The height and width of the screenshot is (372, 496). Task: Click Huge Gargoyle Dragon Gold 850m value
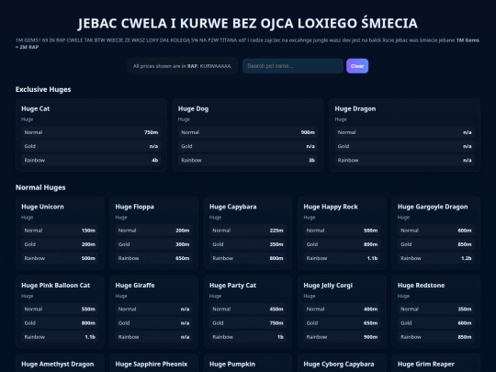465,244
